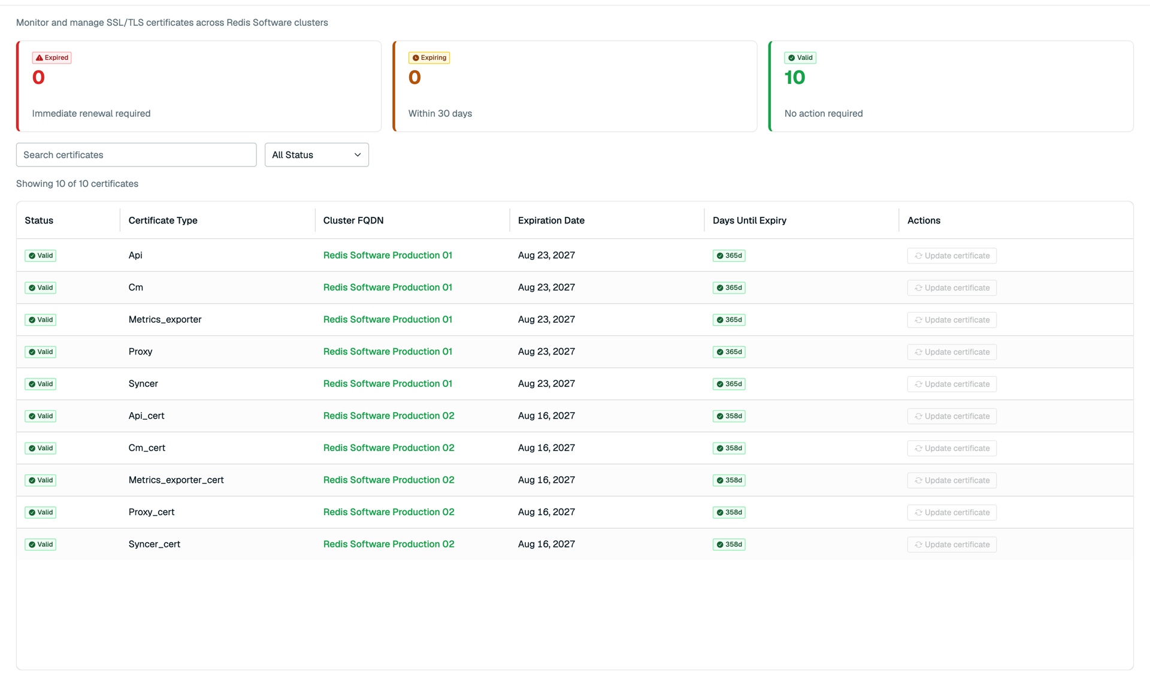
Task: Click Valid status badge in Syncer_cert row
Action: click(41, 544)
